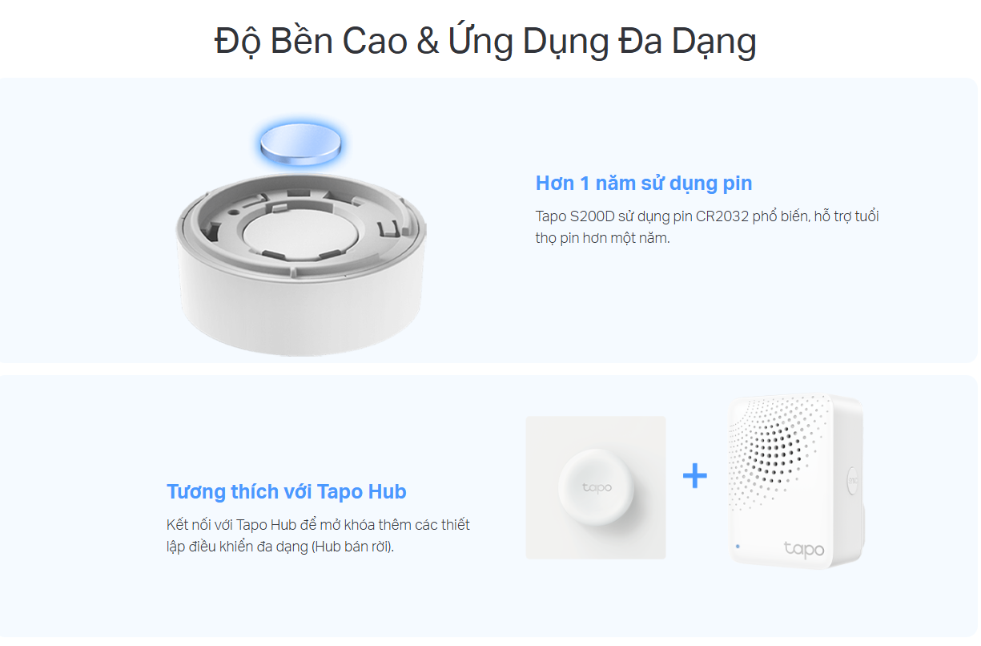Click the Tapo S200D CR2032 battery description text

(x=708, y=227)
